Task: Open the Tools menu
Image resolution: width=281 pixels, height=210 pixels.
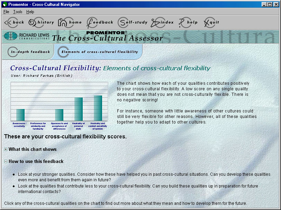Action: point(18,12)
